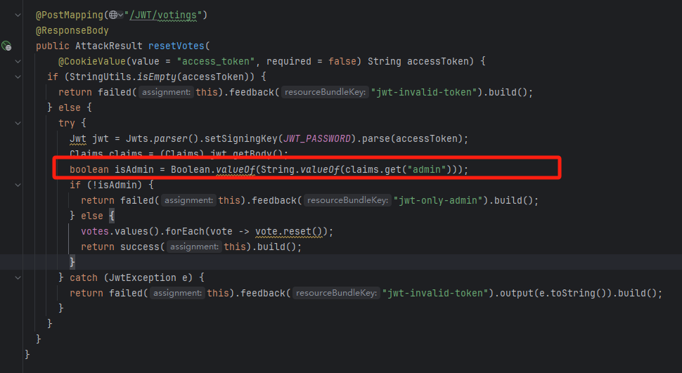The width and height of the screenshot is (682, 373).
Task: Click the String.valueOf call
Action: click(x=300, y=169)
